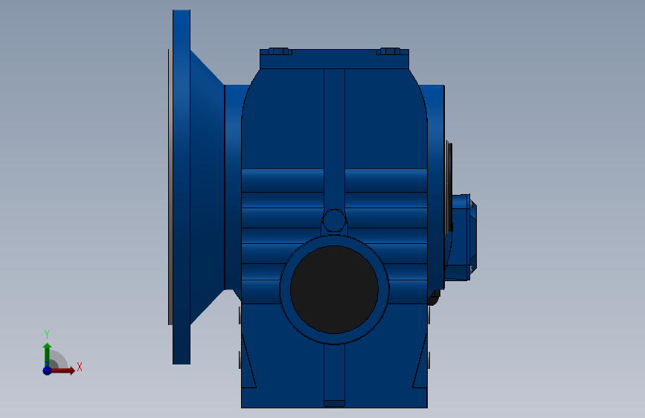Image resolution: width=645 pixels, height=418 pixels.
Task: Select the small end cap on the right side
Action: [461, 237]
